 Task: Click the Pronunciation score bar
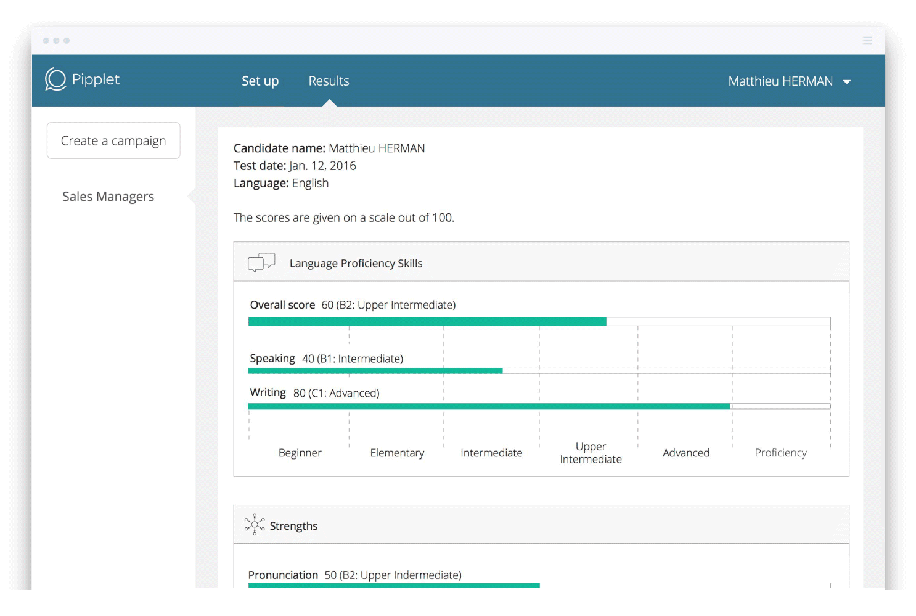click(539, 585)
